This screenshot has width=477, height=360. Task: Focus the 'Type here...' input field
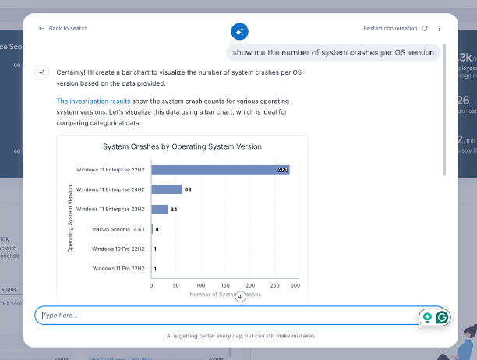[x=226, y=316]
